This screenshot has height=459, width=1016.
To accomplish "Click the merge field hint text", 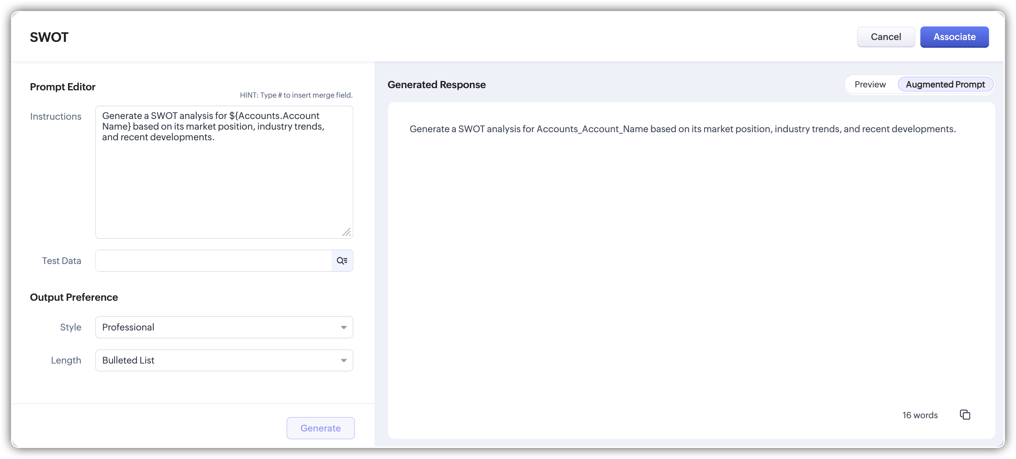I will pyautogui.click(x=296, y=95).
